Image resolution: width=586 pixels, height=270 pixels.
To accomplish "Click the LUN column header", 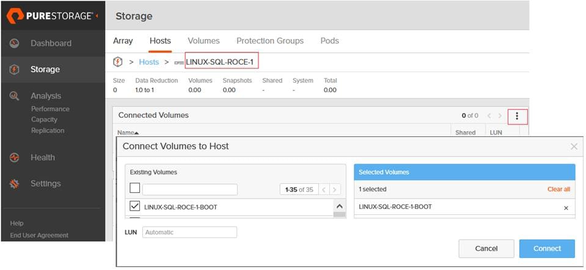I will pos(496,133).
